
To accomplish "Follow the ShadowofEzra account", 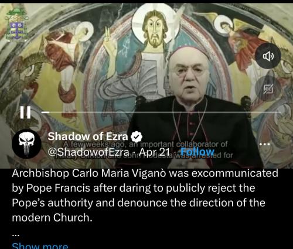I will (197, 152).
